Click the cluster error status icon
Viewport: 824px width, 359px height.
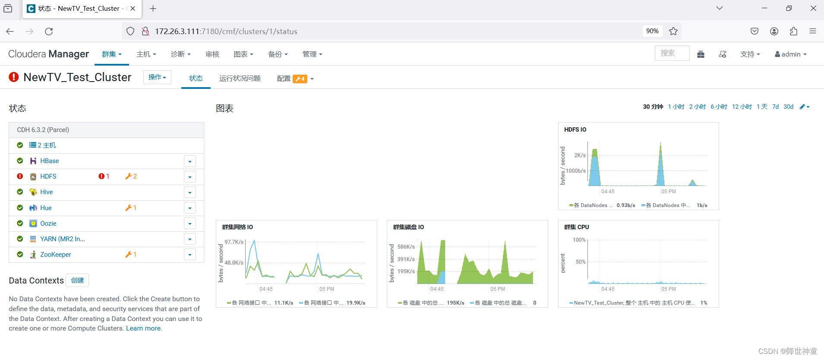coord(14,77)
